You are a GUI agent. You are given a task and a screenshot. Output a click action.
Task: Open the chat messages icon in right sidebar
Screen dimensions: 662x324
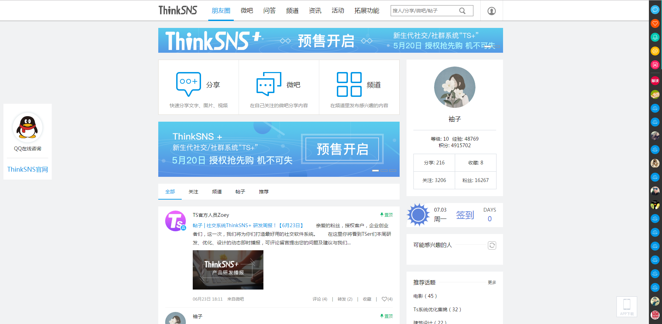click(x=655, y=9)
